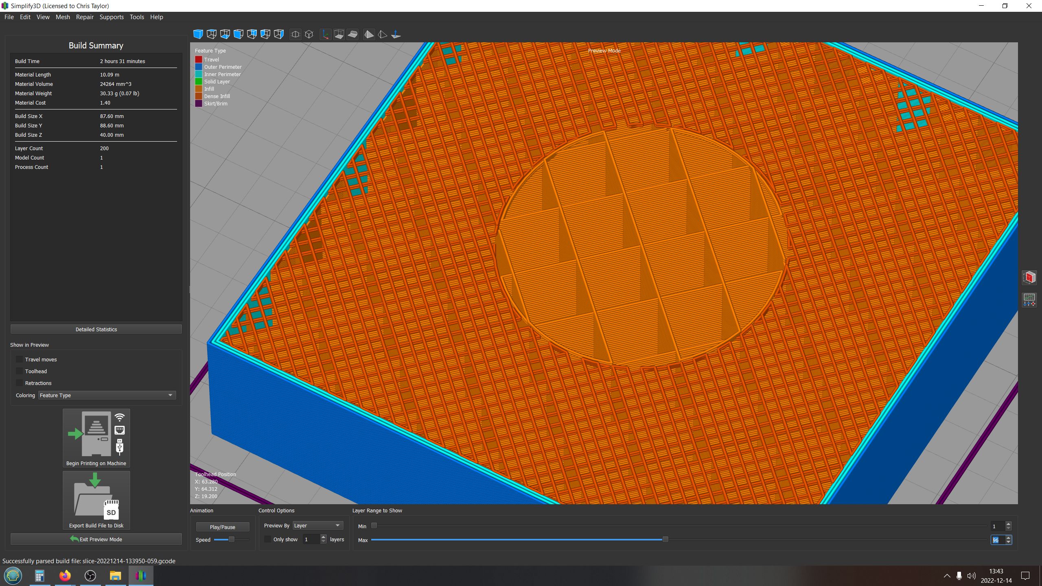The image size is (1042, 586).
Task: Launch Calculator from the taskbar
Action: click(39, 575)
